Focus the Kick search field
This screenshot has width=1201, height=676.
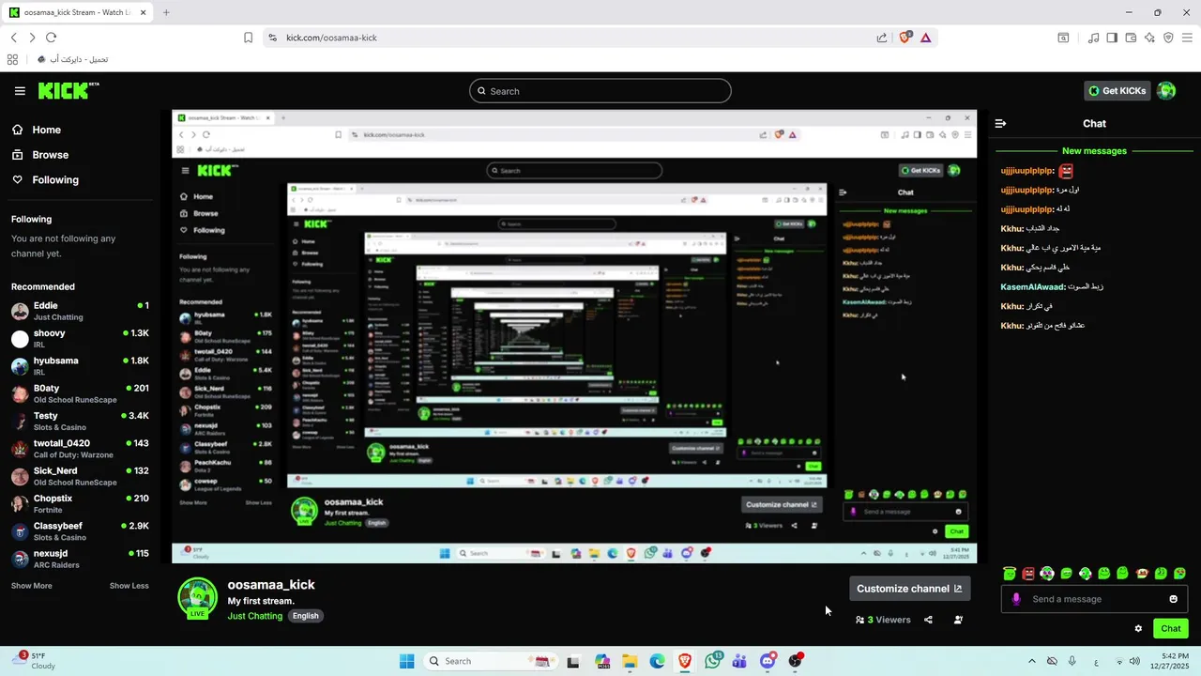[x=600, y=91]
